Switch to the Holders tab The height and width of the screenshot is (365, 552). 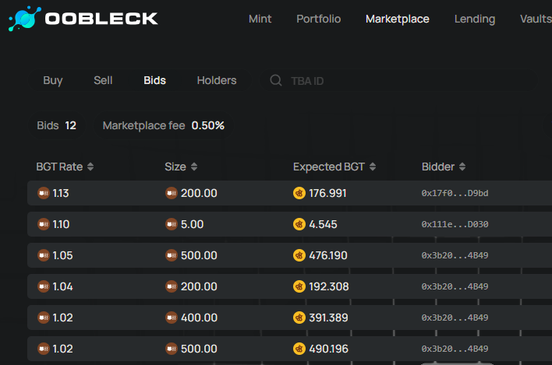(217, 80)
